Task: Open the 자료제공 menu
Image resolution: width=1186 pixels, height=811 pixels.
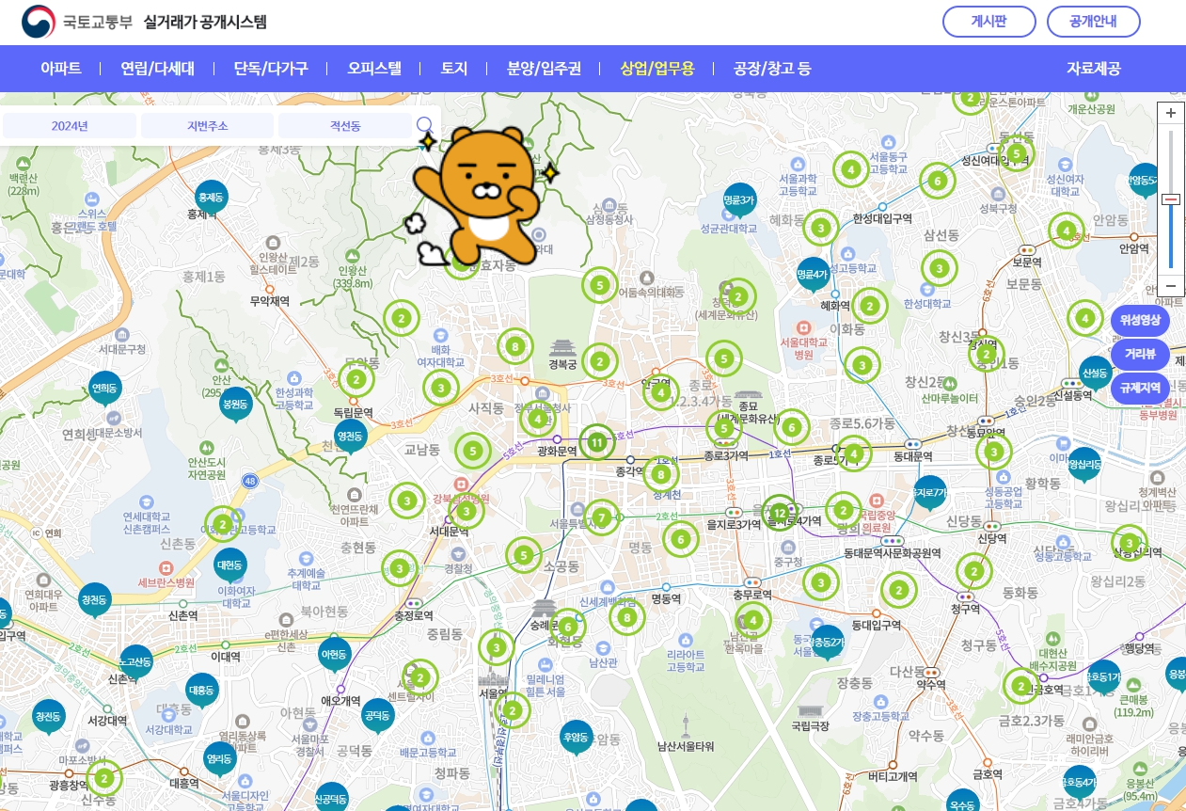Action: coord(1094,69)
